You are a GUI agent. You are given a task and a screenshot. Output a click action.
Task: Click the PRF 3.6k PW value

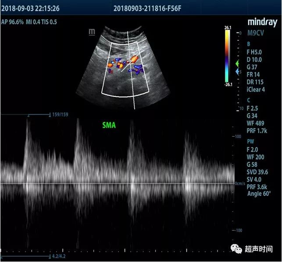tap(257, 187)
